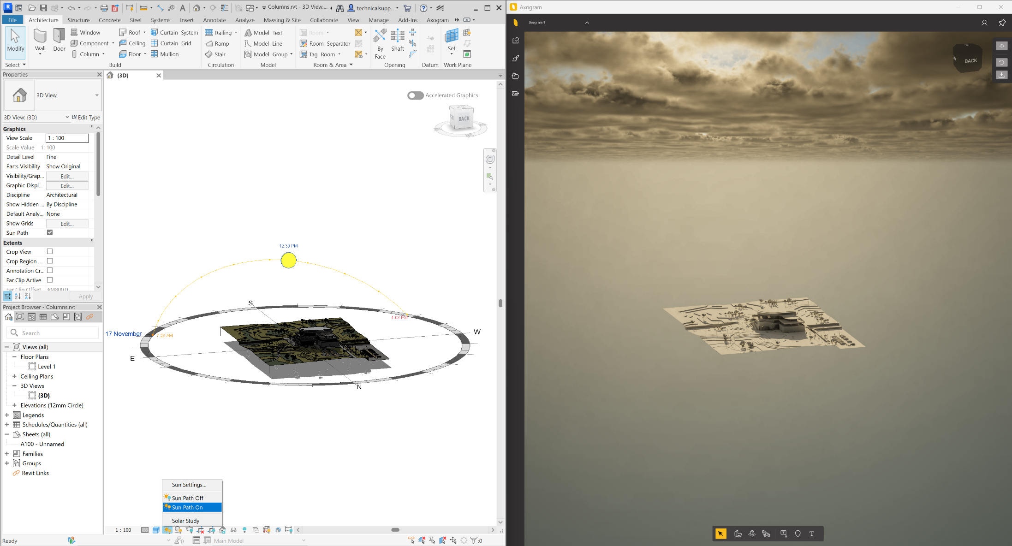Enable the Crop View checkbox

pos(50,251)
